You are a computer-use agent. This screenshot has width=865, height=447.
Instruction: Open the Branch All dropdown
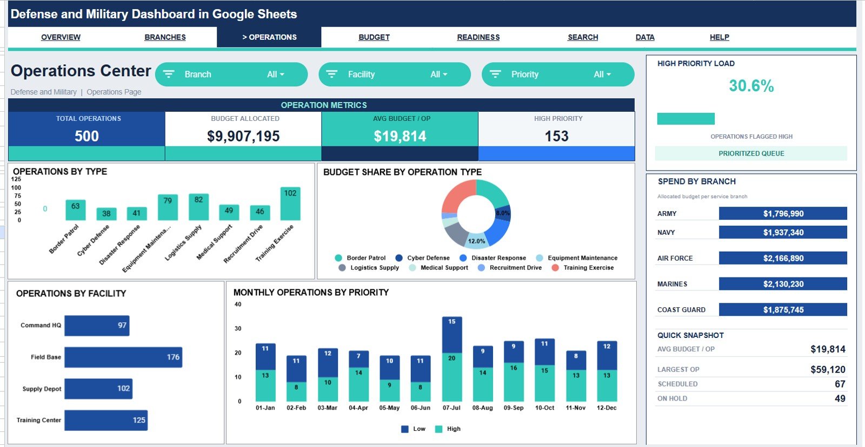(276, 74)
